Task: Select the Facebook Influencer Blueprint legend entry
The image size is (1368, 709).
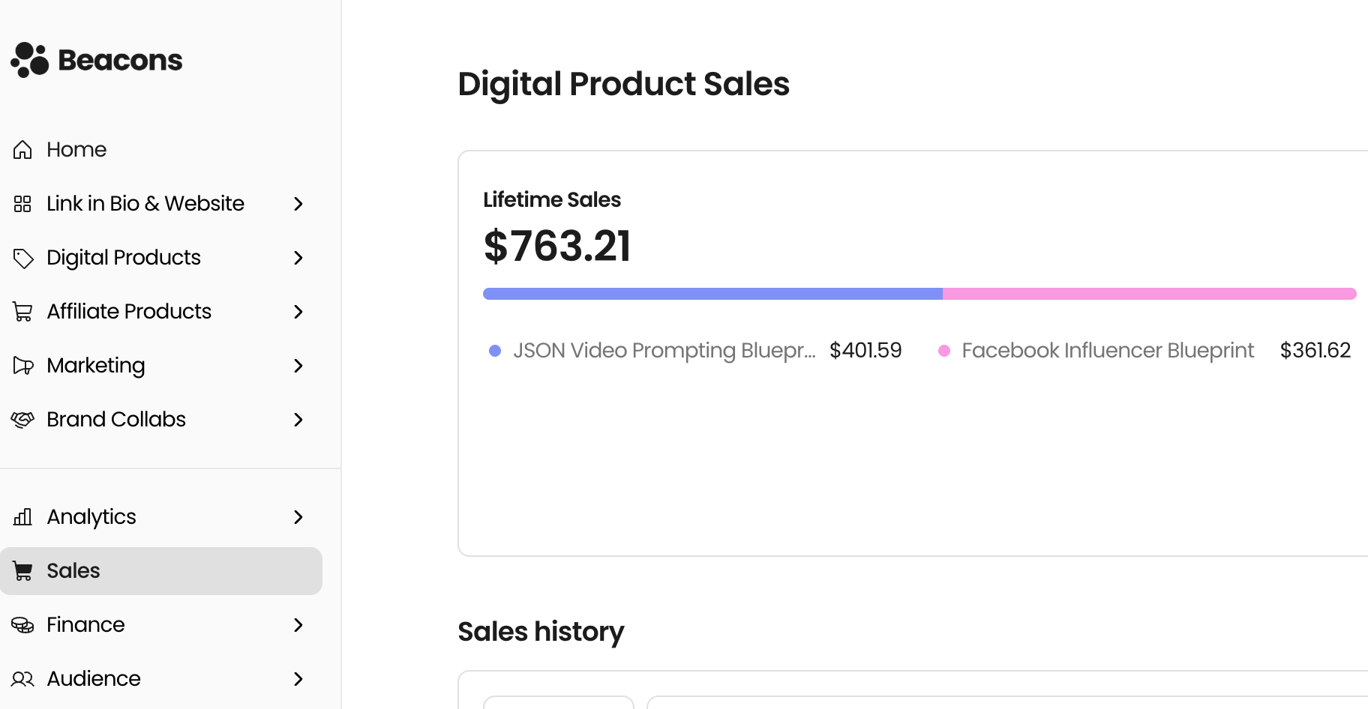Action: [x=1107, y=351]
